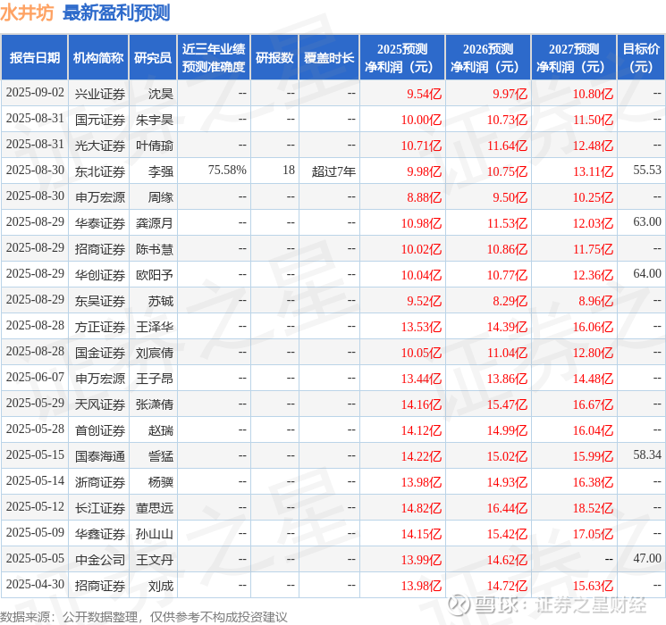Select the 天风证券 institution cell
Screen dimensions: 666x625
pos(100,404)
